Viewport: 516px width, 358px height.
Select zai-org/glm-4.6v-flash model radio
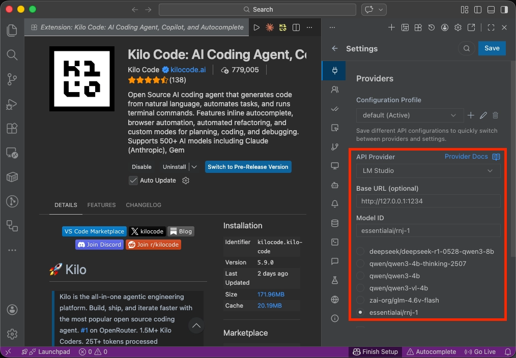click(361, 300)
